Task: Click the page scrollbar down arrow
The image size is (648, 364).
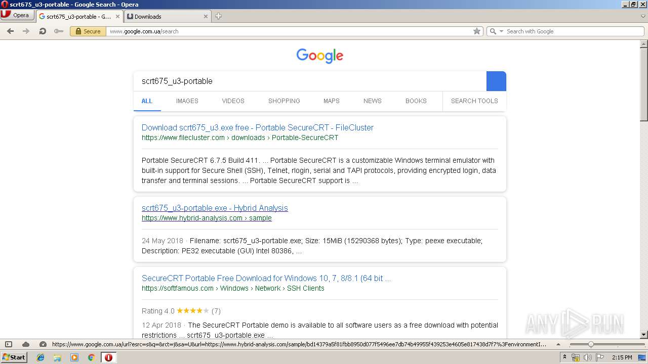Action: pyautogui.click(x=644, y=335)
